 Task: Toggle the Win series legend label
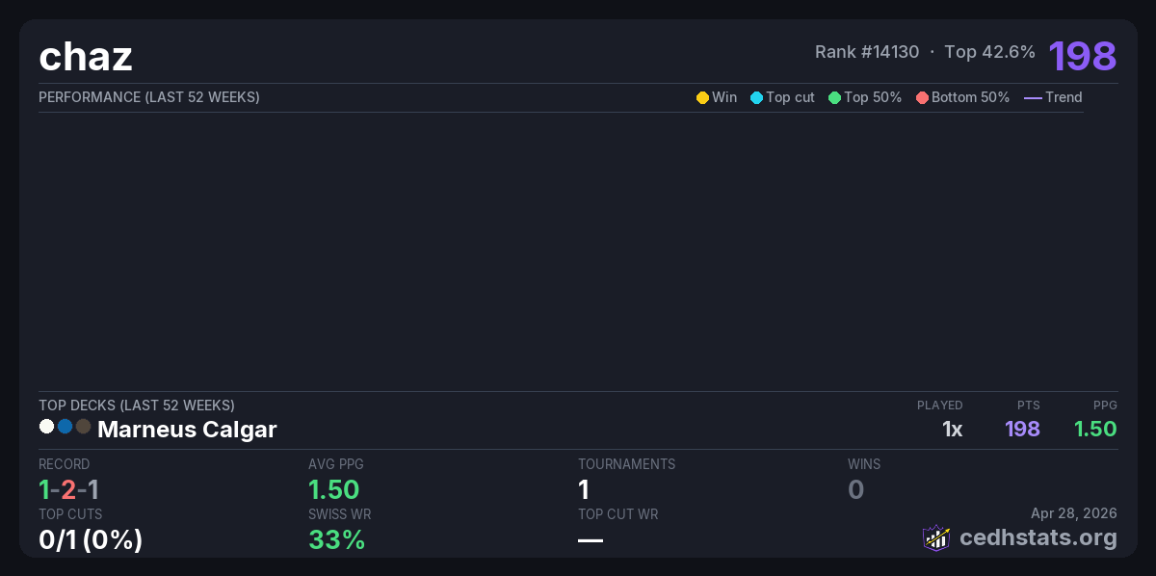tap(724, 97)
